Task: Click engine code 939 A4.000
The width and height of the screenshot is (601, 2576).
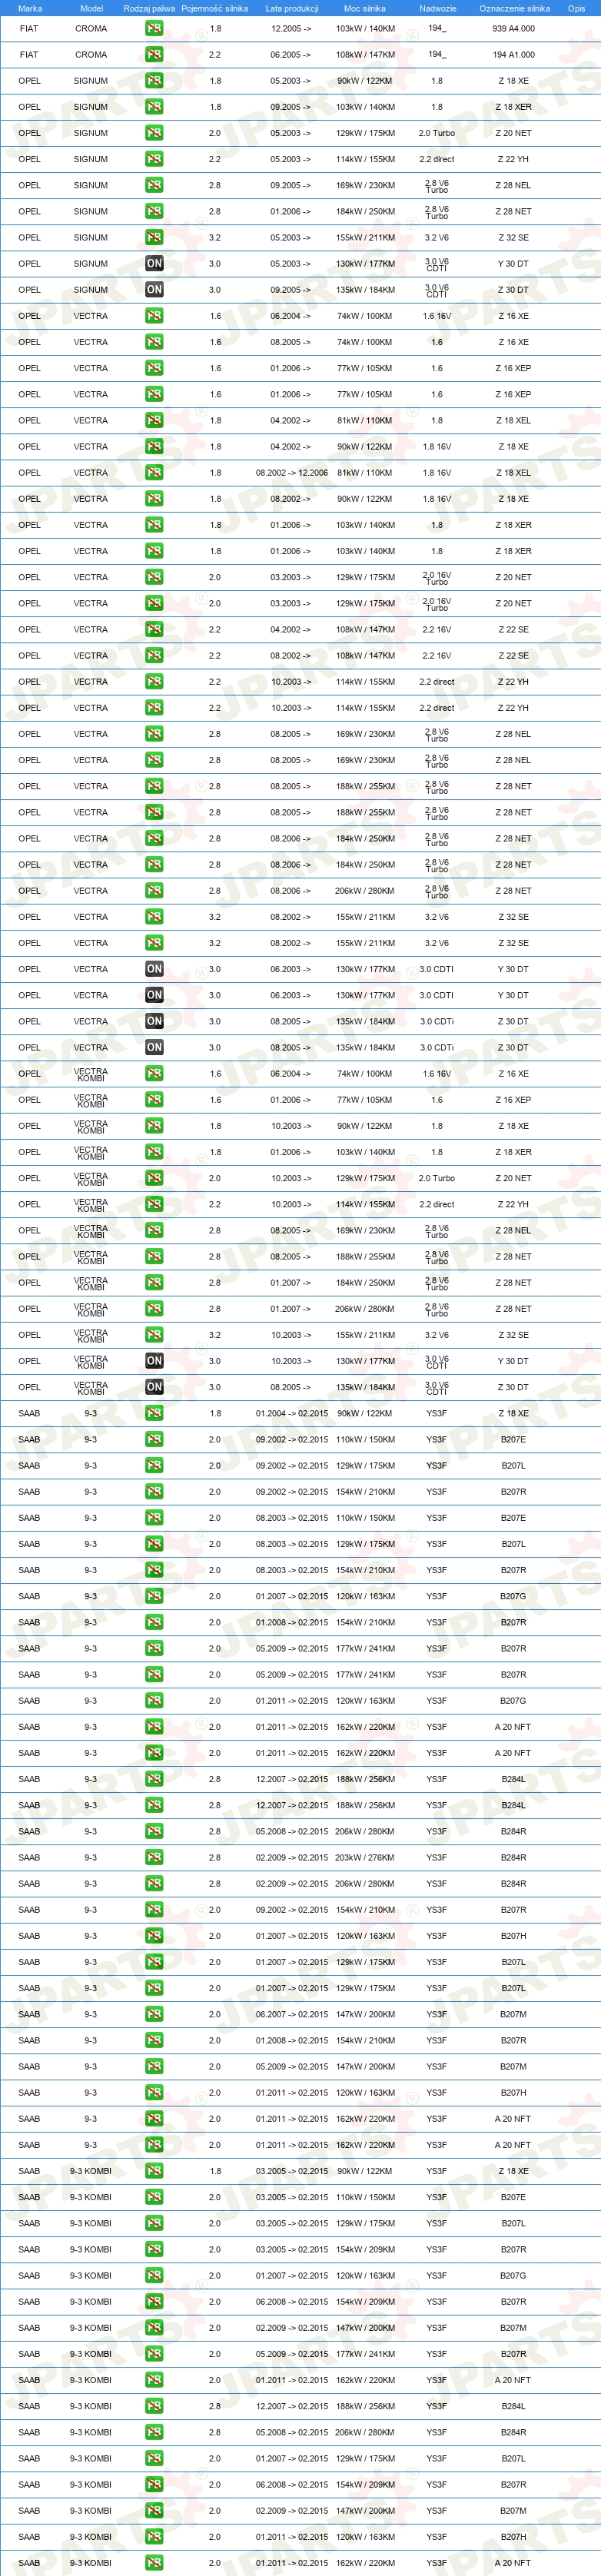Action: (514, 29)
